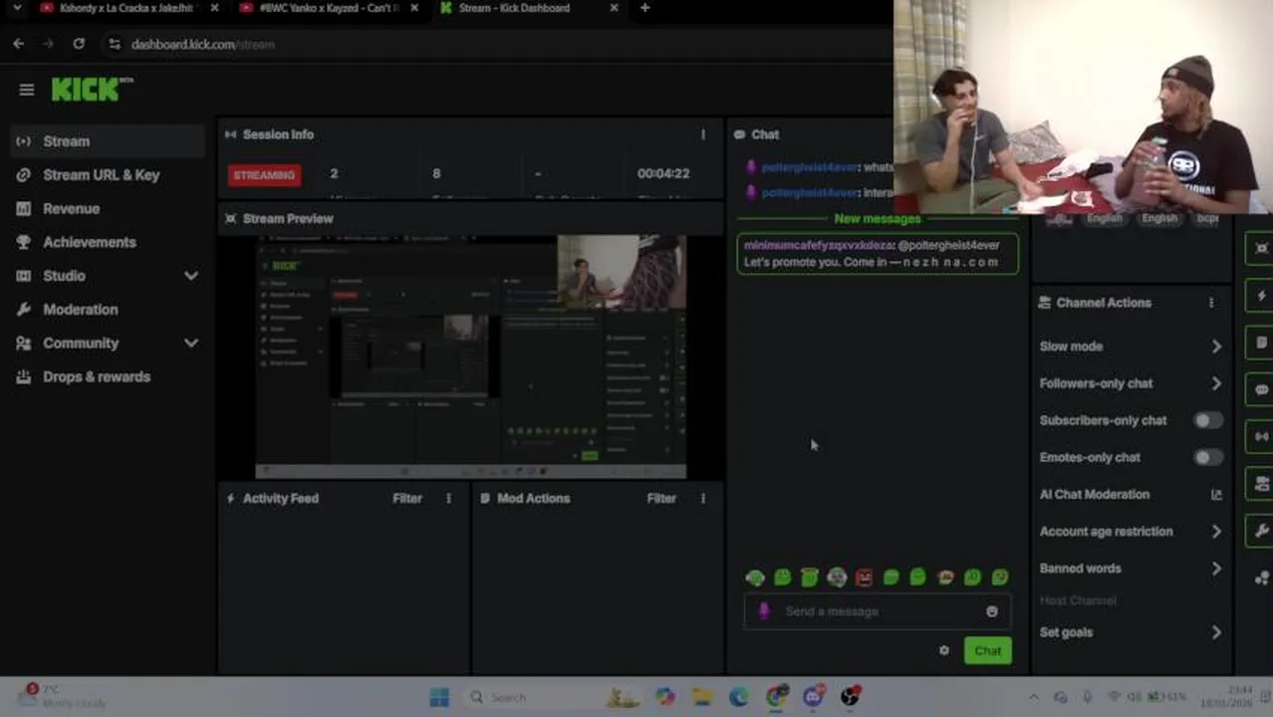Viewport: 1273px width, 717px height.
Task: Insert the red emote from the quick emote row
Action: 864,578
